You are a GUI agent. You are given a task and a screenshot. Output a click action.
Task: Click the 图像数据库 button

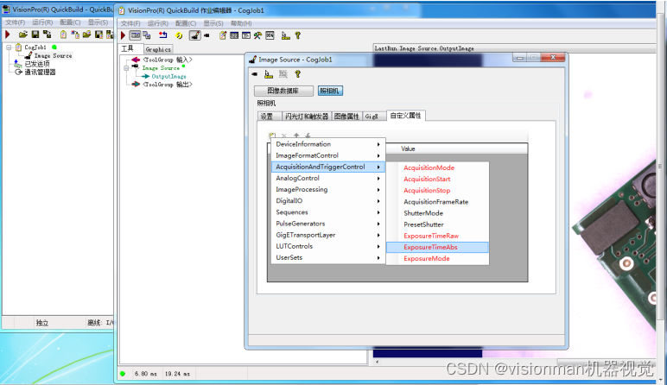click(283, 91)
